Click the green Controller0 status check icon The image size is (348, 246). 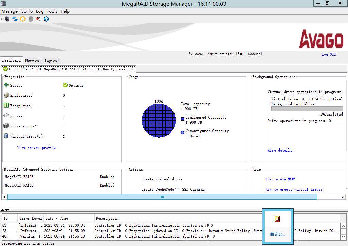tap(5, 69)
